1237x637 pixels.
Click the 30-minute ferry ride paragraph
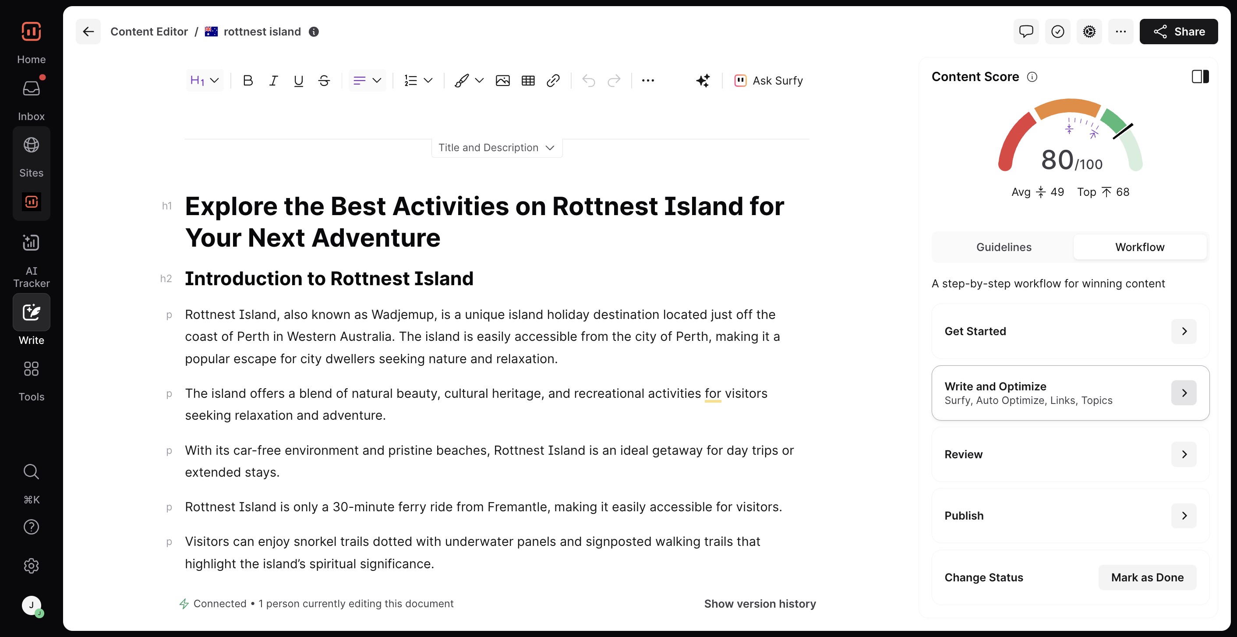tap(484, 507)
